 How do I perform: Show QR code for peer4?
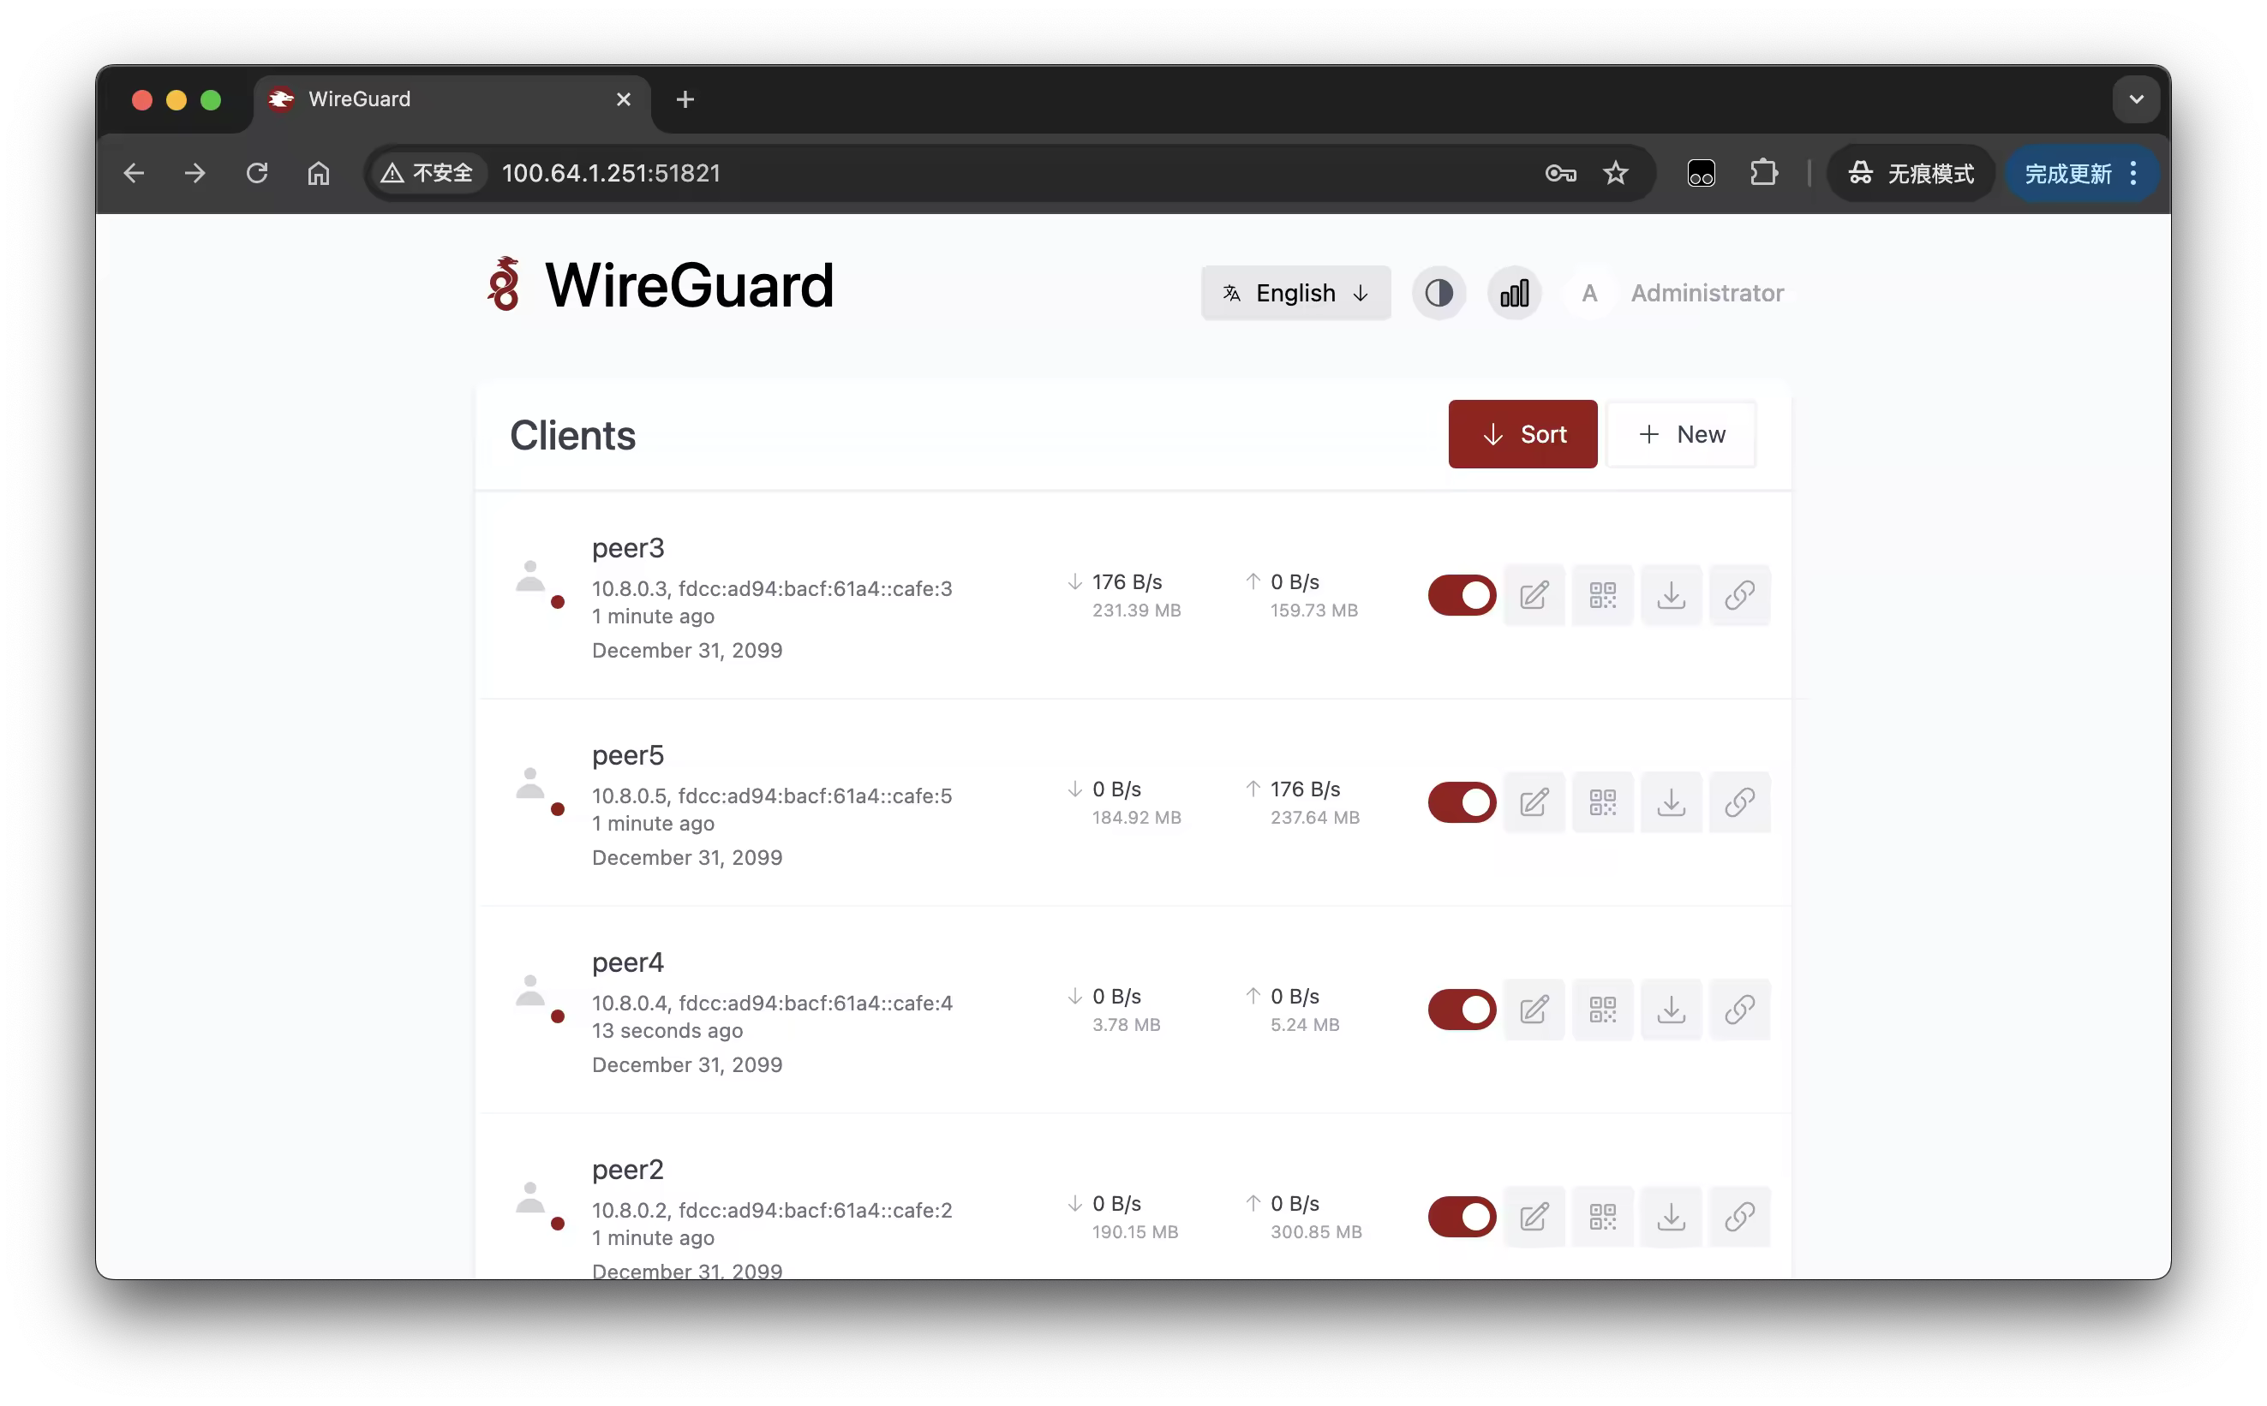(1602, 1010)
